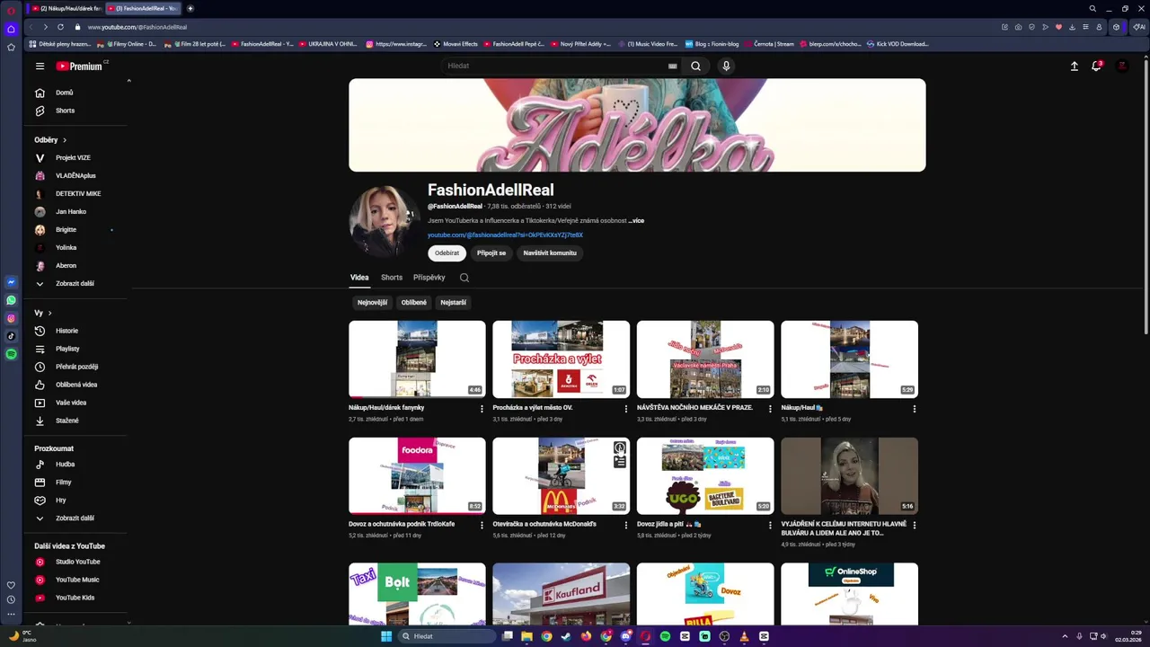Image resolution: width=1150 pixels, height=647 pixels.
Task: Open Instagram from Opera sidebar
Action: [11, 318]
